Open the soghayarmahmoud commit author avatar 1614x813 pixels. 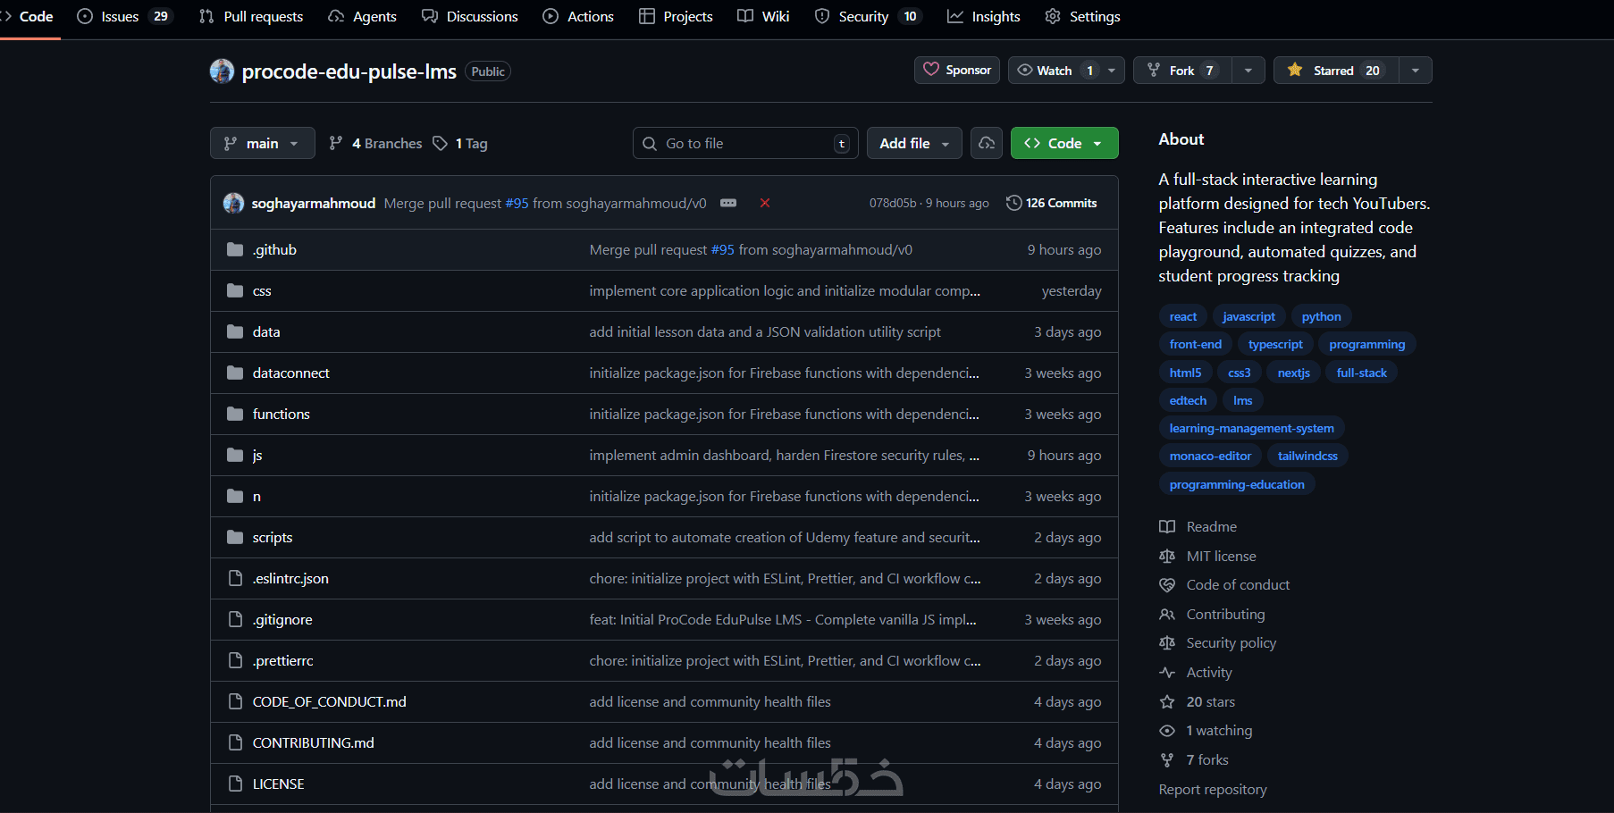click(234, 203)
